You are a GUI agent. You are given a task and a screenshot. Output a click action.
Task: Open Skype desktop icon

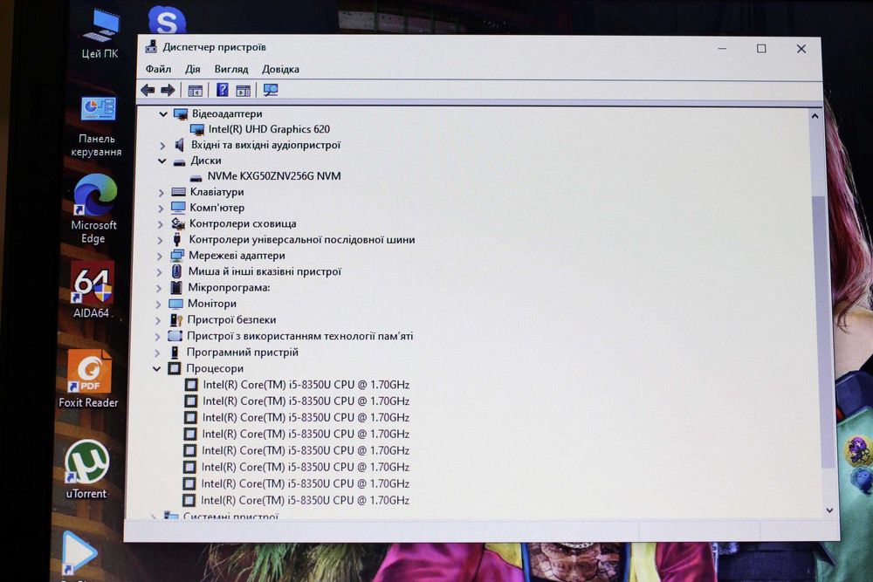click(167, 21)
